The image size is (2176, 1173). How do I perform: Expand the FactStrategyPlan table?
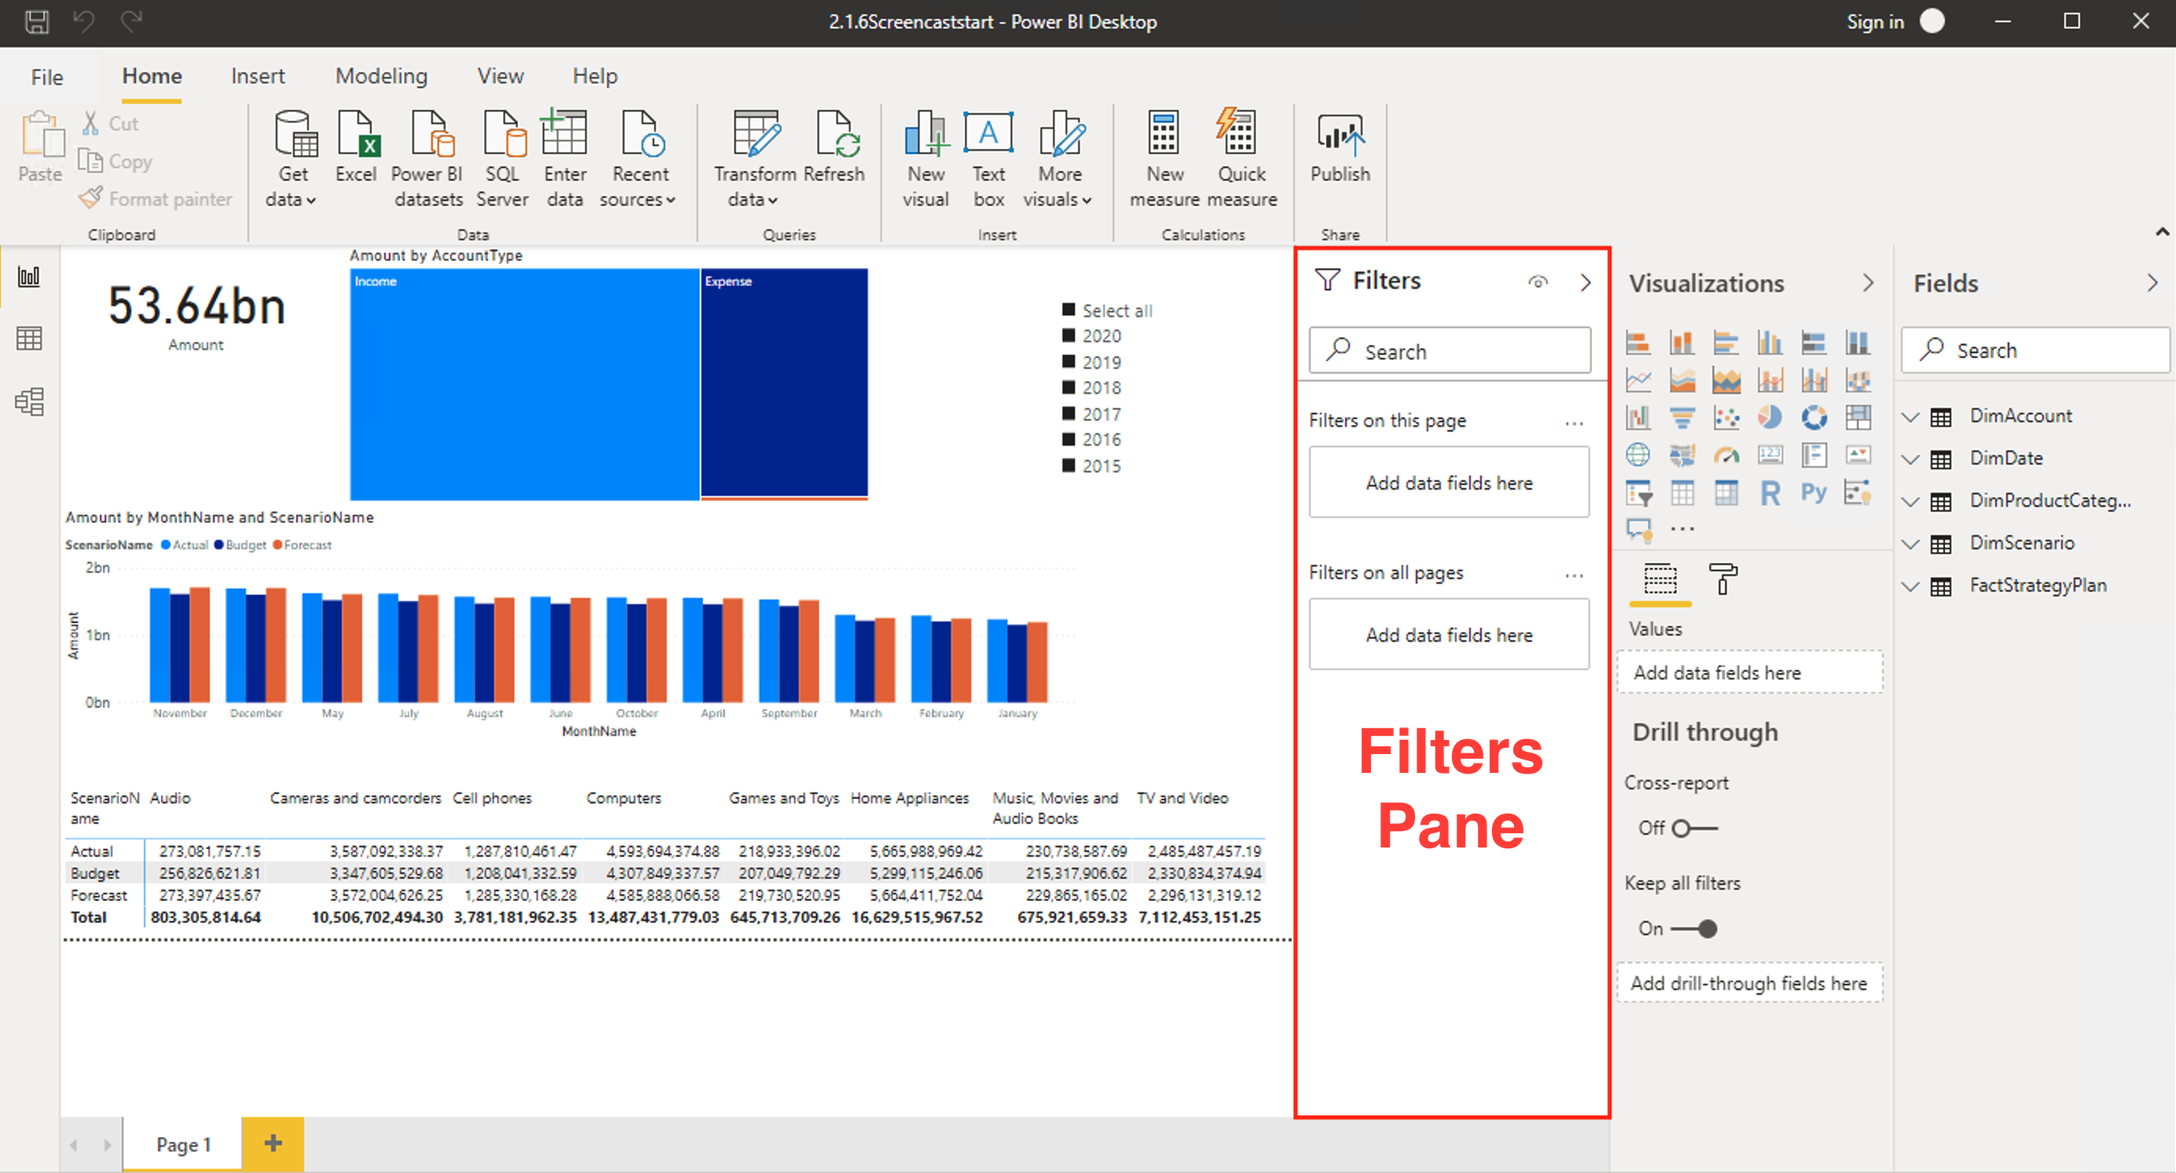point(1911,585)
